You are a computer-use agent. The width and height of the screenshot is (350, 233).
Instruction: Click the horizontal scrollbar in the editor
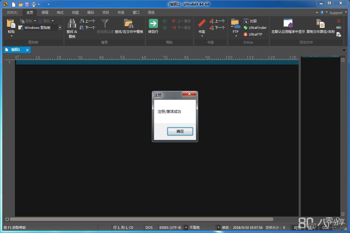tap(142, 219)
